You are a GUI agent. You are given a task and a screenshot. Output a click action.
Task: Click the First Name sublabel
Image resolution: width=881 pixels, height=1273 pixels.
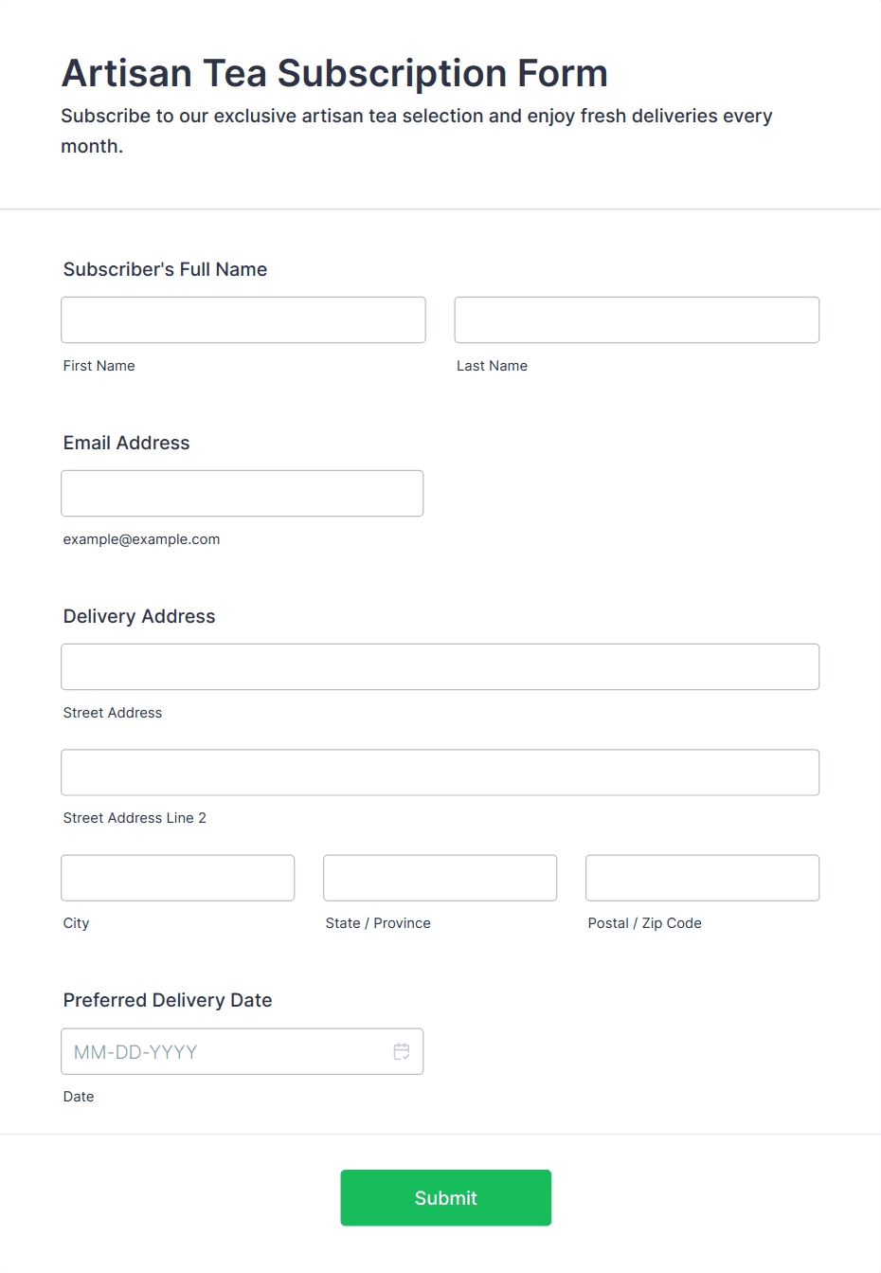pos(99,366)
